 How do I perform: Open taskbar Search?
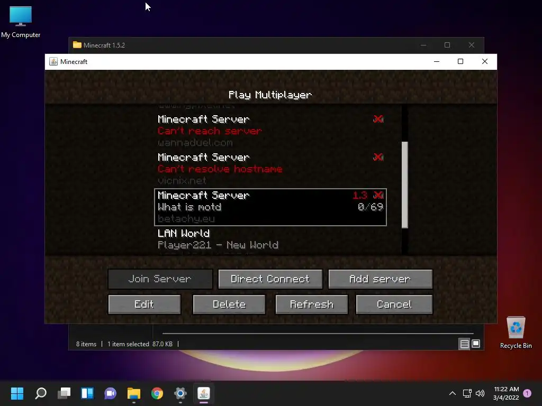coord(40,393)
